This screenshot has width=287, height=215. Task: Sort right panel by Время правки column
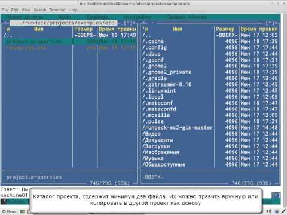pos(259,29)
